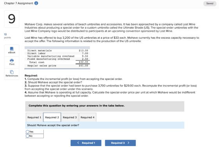Open the Required 3 tab
This screenshot has width=219, height=148.
[70, 117]
